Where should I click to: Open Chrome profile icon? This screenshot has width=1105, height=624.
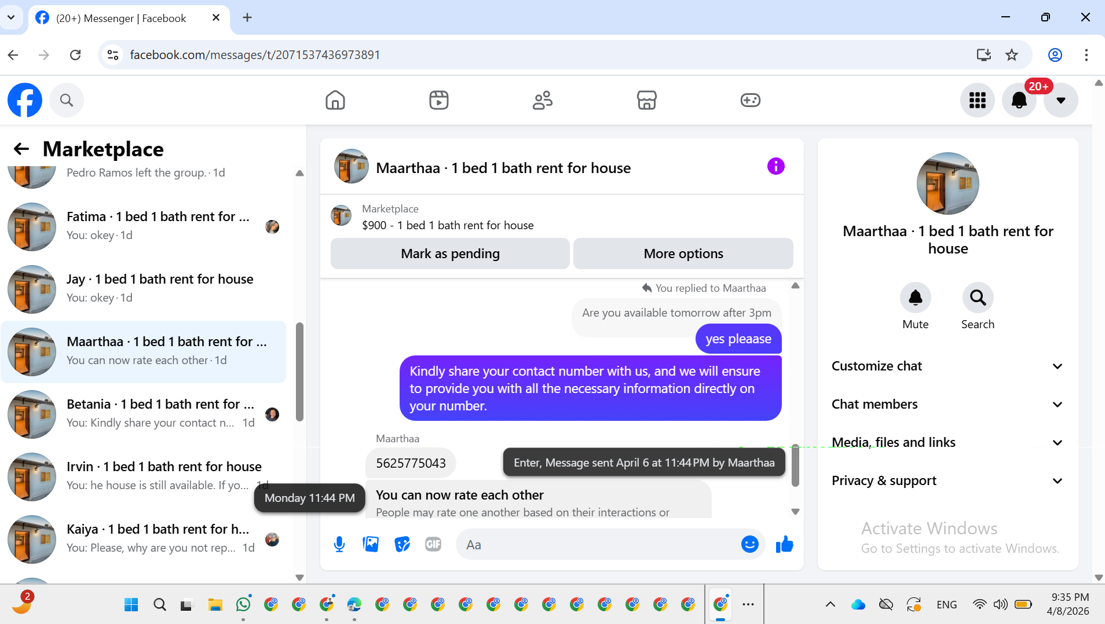(x=1055, y=55)
